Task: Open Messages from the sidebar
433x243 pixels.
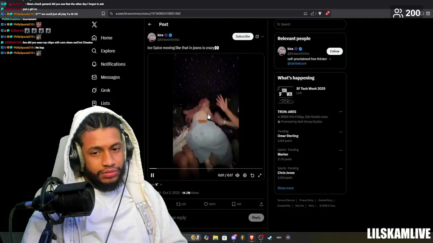Action: coord(106,77)
